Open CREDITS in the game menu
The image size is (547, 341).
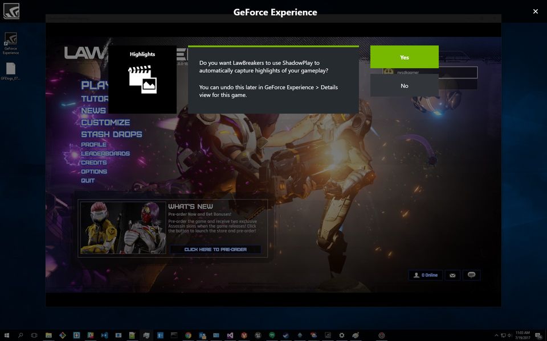coord(94,163)
